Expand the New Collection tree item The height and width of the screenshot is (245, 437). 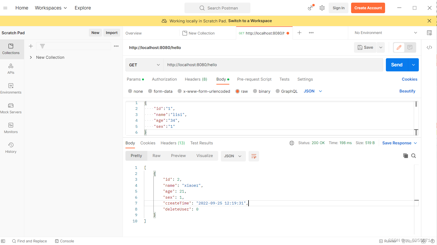(31, 57)
